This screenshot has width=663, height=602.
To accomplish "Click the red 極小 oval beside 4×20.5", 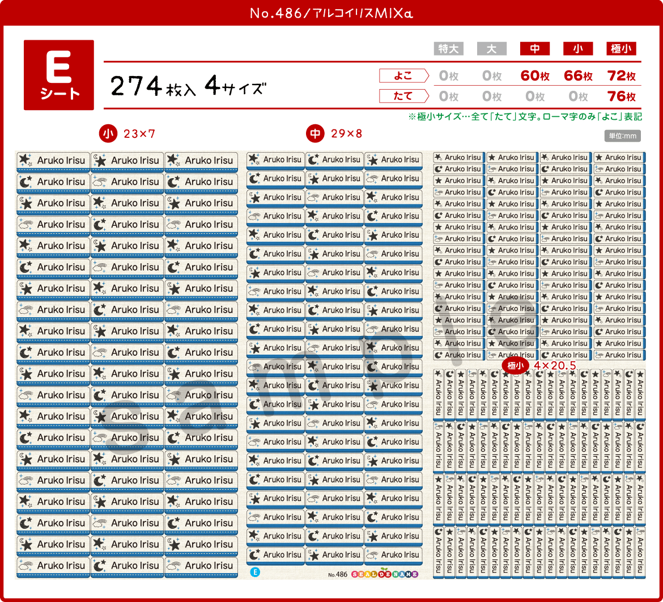I will (516, 365).
